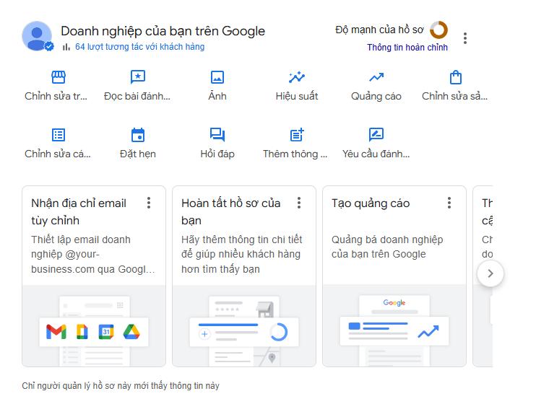Open options menu on Tạo quảng cáo card
536x404 pixels.
[449, 203]
